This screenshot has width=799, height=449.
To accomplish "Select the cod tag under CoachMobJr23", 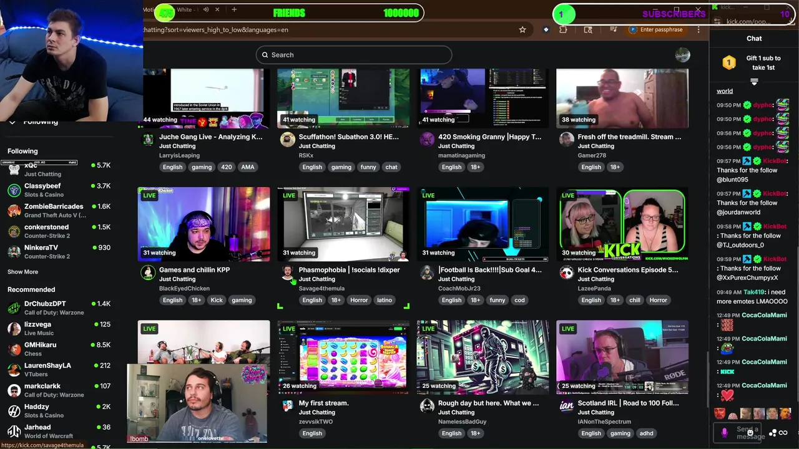I will coord(520,301).
